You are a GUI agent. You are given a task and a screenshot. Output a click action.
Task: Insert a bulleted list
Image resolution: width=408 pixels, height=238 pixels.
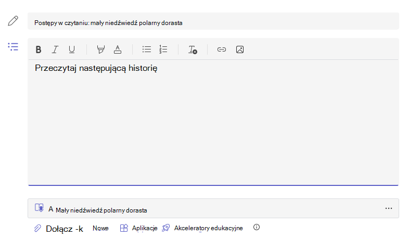[147, 49]
